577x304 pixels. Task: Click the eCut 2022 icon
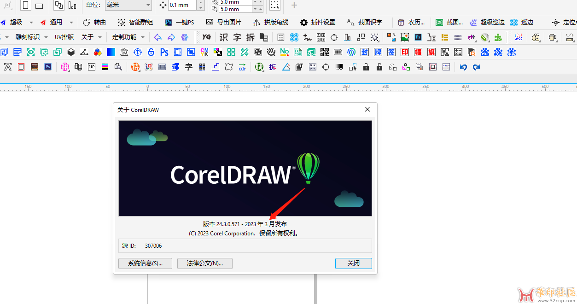(519, 37)
